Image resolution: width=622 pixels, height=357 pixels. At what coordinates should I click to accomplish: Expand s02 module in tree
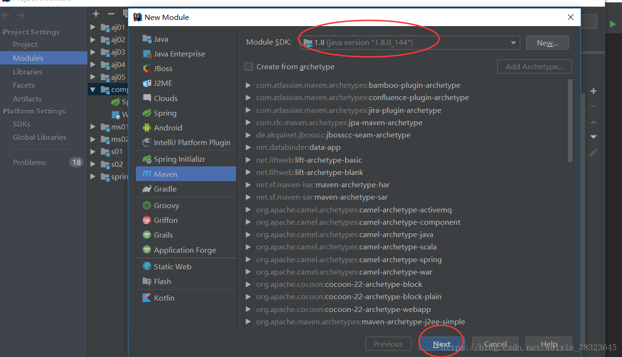pos(93,164)
